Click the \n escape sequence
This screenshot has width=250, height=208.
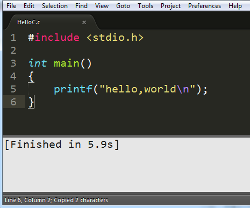coord(183,89)
